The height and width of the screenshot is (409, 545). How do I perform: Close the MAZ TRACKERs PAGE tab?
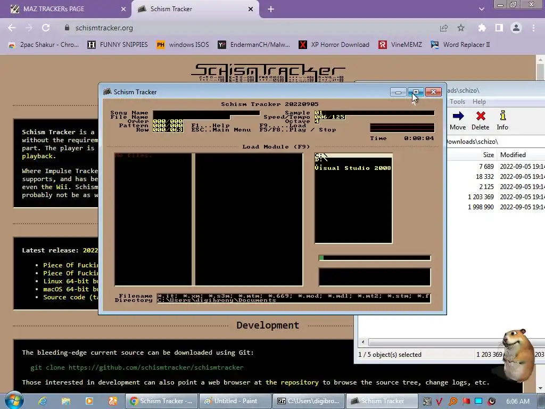click(x=123, y=9)
